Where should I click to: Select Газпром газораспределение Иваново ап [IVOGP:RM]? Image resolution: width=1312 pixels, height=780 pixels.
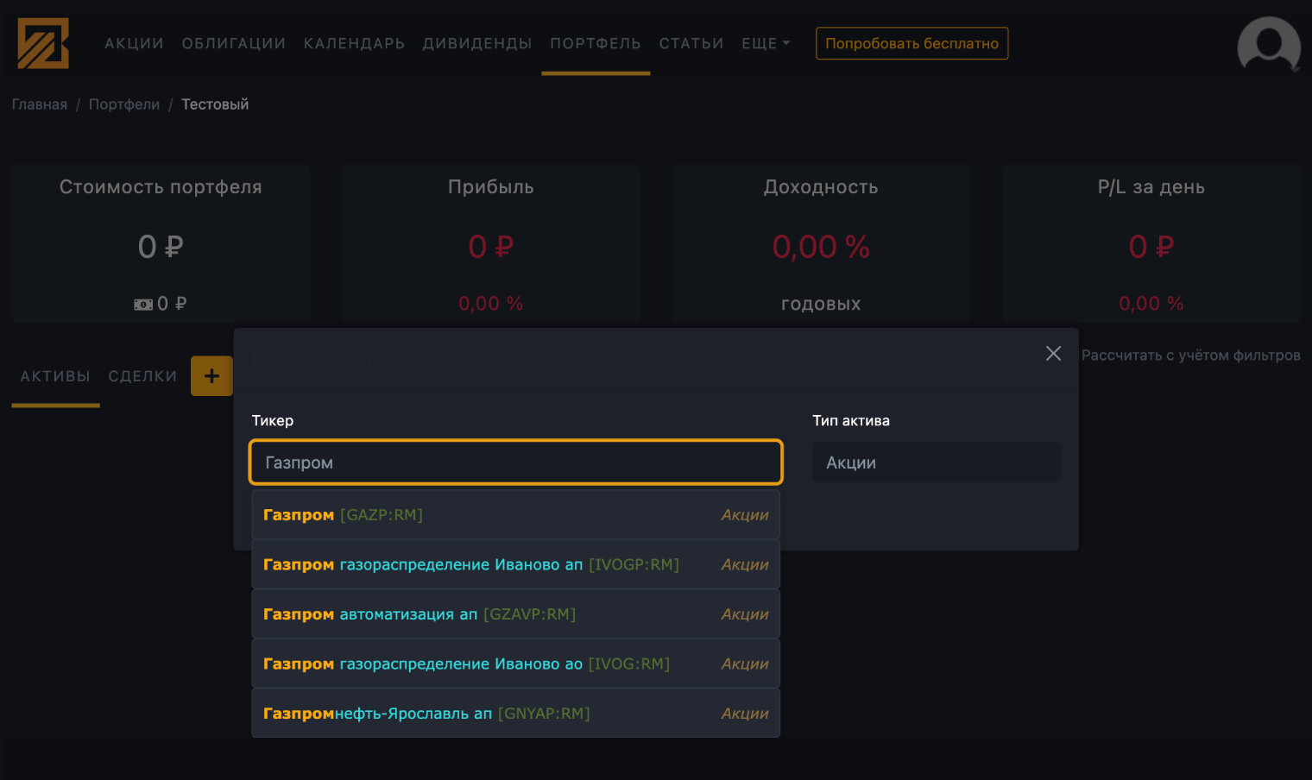(516, 564)
